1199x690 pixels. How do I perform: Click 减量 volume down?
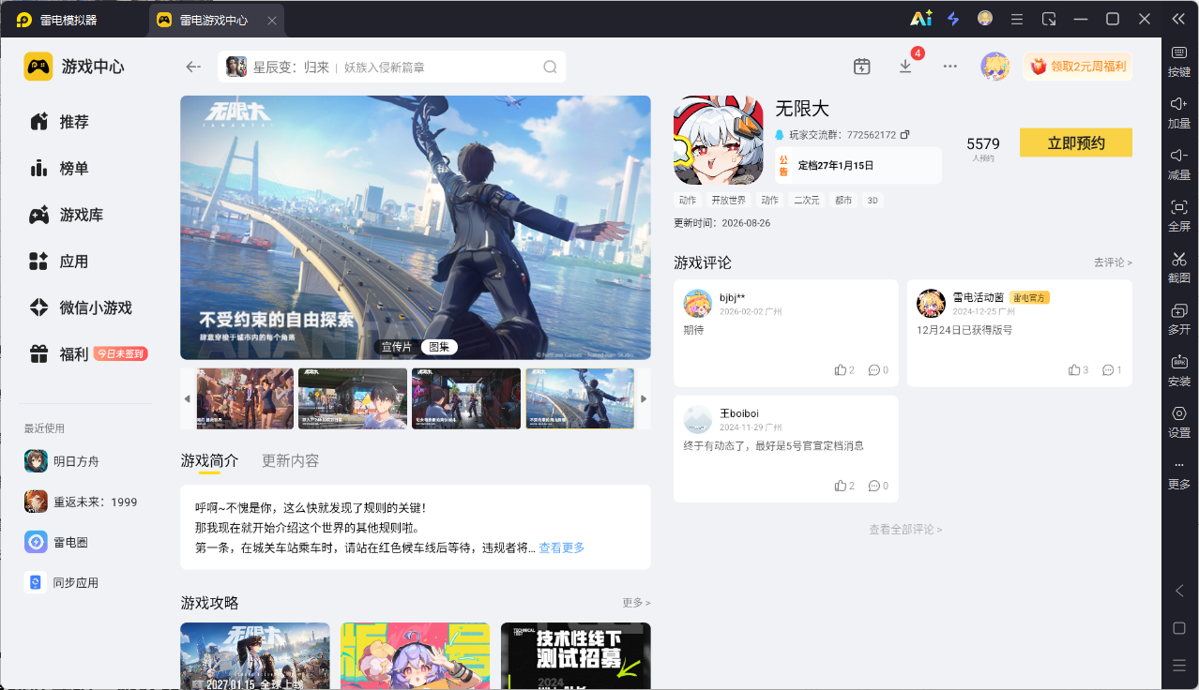(x=1179, y=164)
